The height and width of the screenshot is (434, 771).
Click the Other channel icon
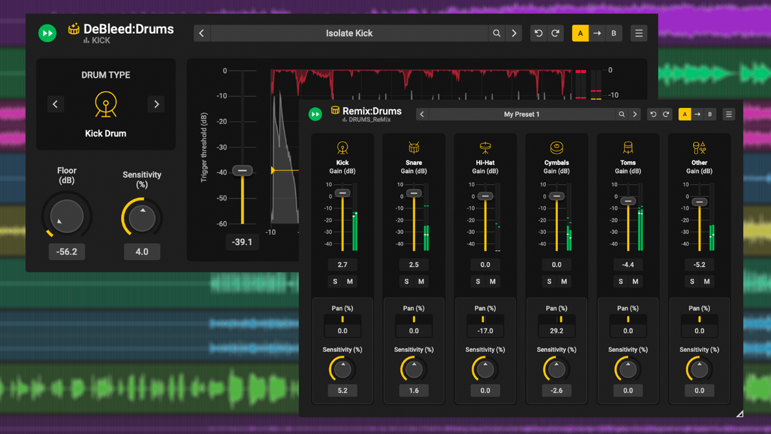tap(699, 147)
